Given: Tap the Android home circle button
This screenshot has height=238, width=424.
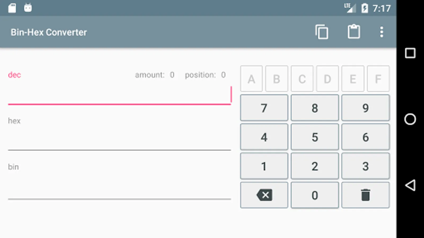Looking at the screenshot, I should [410, 119].
